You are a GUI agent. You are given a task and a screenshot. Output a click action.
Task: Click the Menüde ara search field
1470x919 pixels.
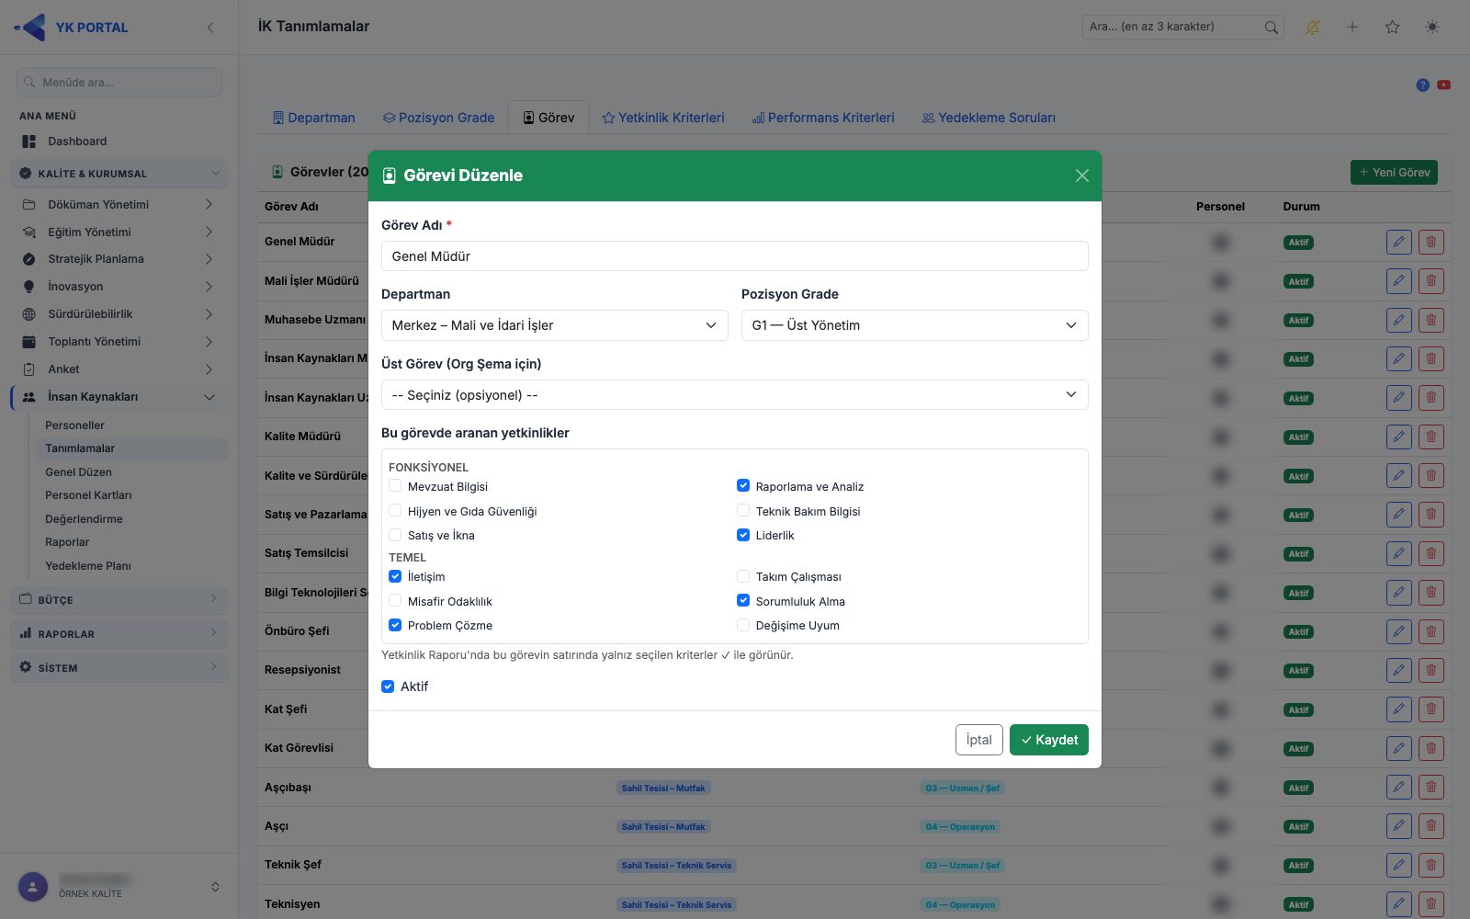pos(119,82)
